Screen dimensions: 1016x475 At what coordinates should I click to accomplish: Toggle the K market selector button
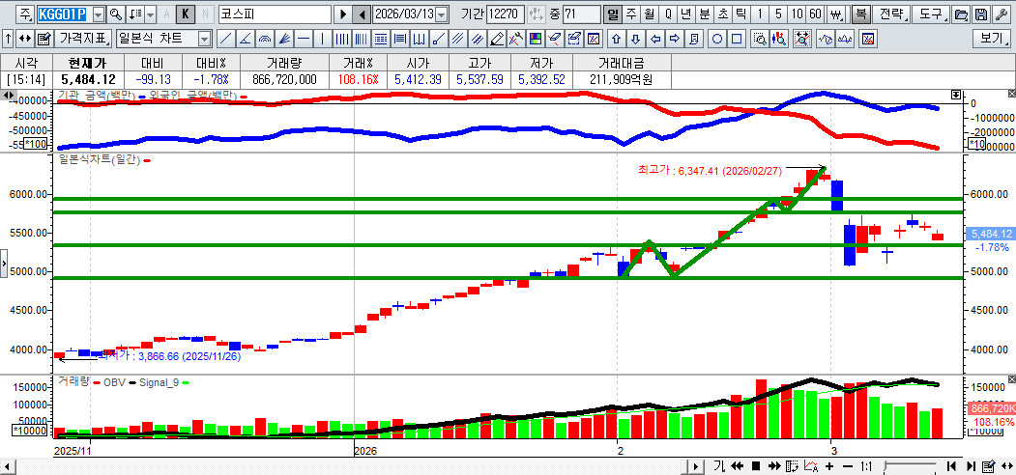coord(186,14)
